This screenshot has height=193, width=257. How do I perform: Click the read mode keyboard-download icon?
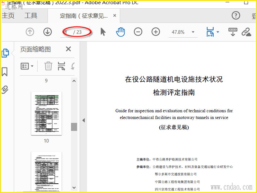[x=233, y=32]
